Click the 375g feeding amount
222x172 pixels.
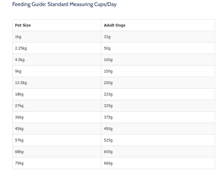click(108, 117)
